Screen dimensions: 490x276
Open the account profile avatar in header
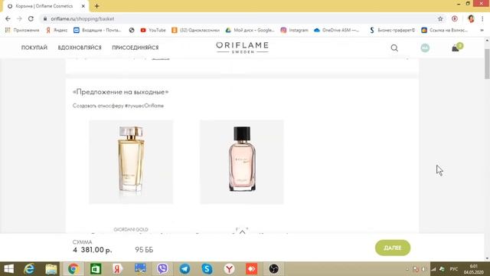click(x=425, y=48)
